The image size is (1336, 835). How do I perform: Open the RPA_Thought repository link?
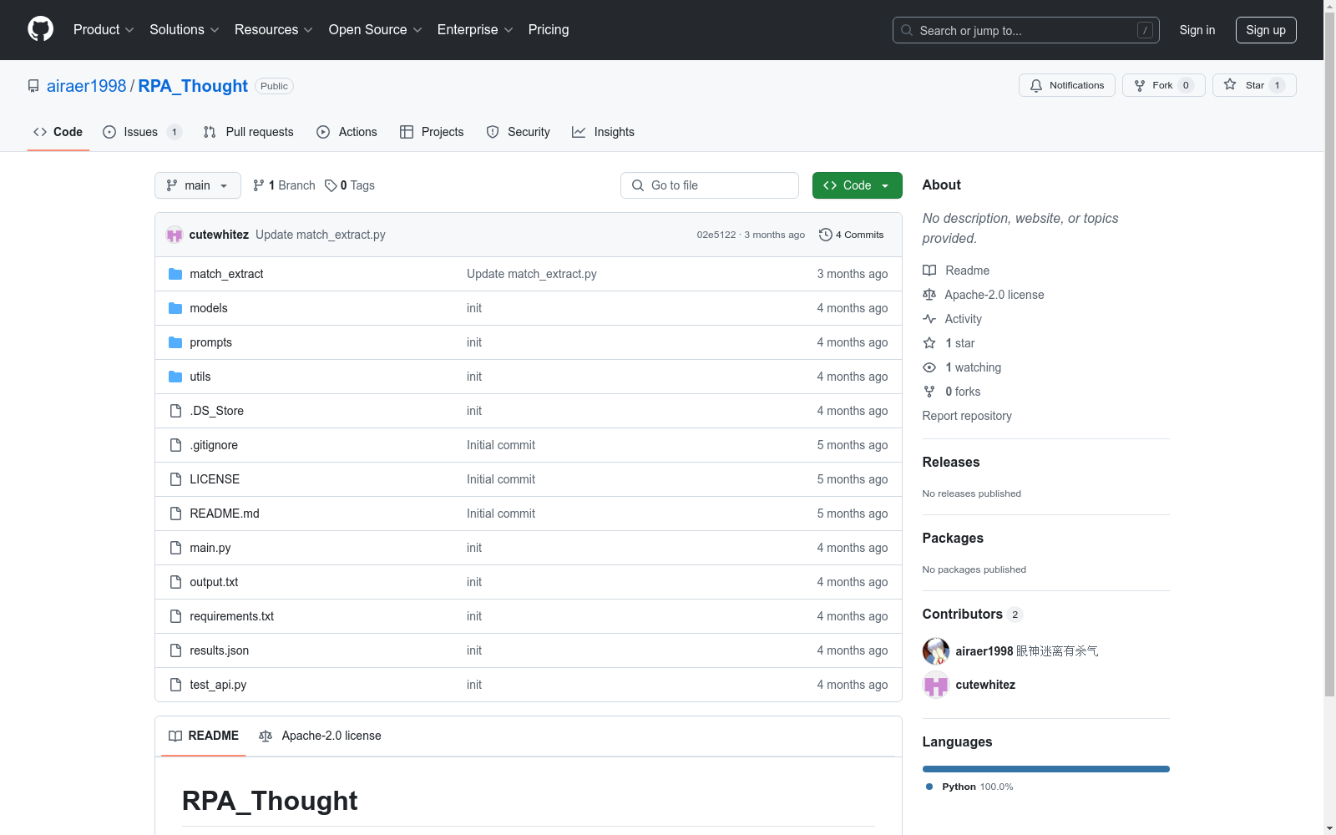point(193,86)
